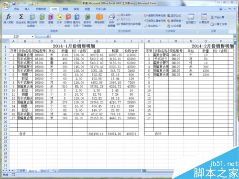Click the Save icon in Quick Access Toolbar
239x179 pixels.
coord(14,3)
